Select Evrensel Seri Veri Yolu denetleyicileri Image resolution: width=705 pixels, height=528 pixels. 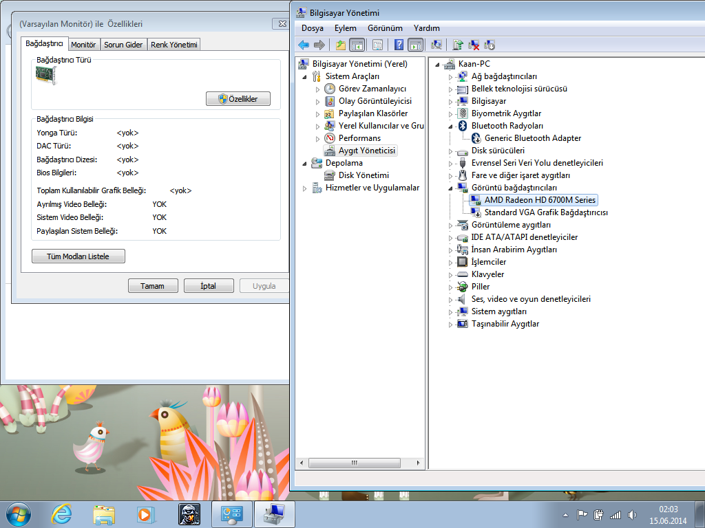pyautogui.click(x=537, y=163)
